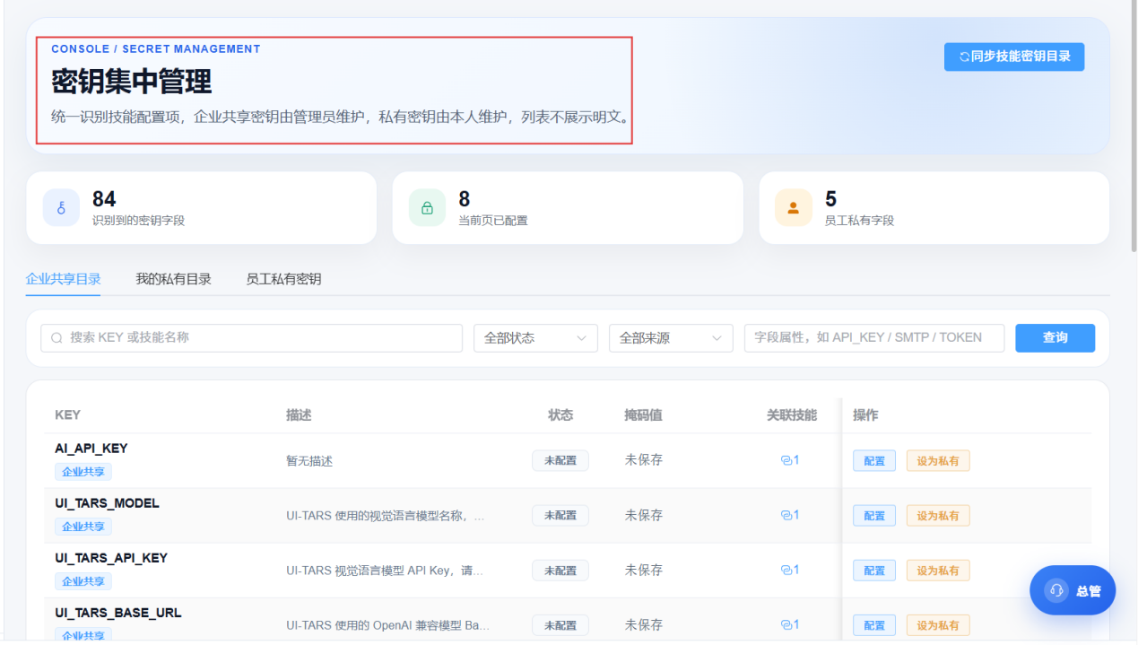Click the 同步技能密钥目录 button
The width and height of the screenshot is (1138, 645).
coord(1014,57)
